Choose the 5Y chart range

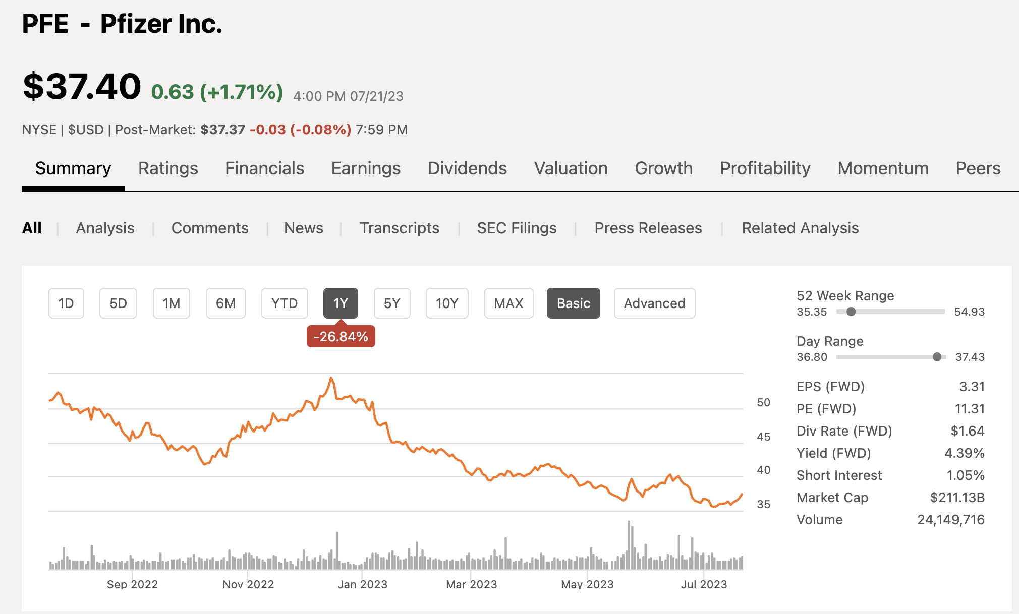(392, 303)
